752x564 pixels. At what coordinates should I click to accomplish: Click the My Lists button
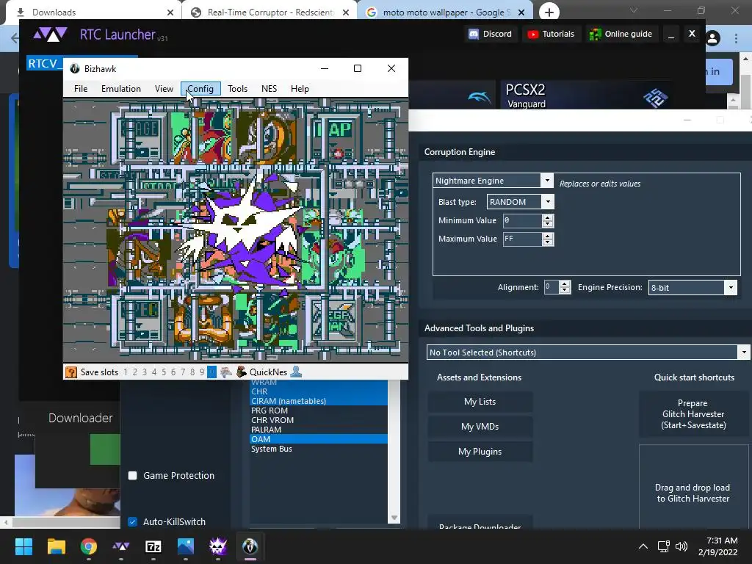click(x=480, y=402)
